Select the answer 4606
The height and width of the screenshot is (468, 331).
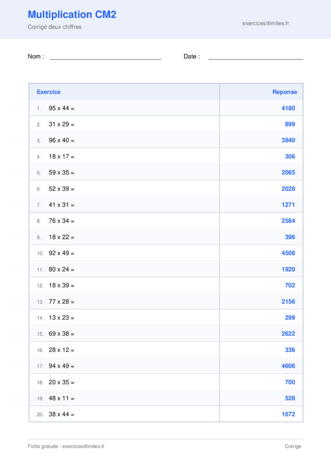click(x=288, y=366)
